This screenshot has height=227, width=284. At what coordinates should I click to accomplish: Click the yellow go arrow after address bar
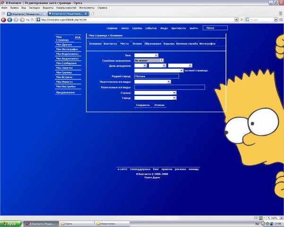tap(241, 19)
